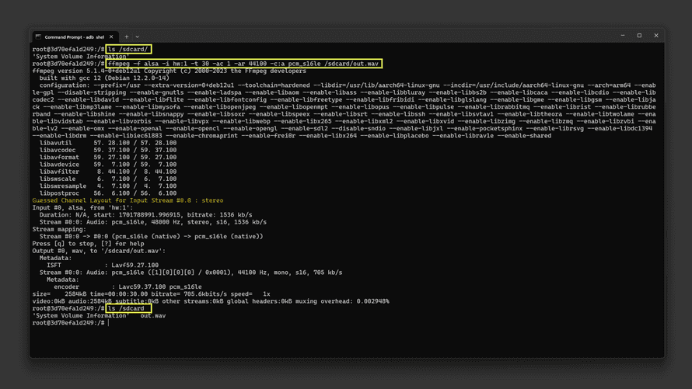Click the libpostproc version line
The height and width of the screenshot is (389, 692).
tap(108, 193)
